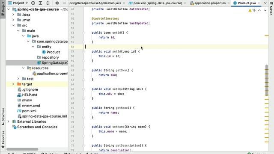Open the HELP.md file
This screenshot has width=274, height=154.
click(x=27, y=95)
